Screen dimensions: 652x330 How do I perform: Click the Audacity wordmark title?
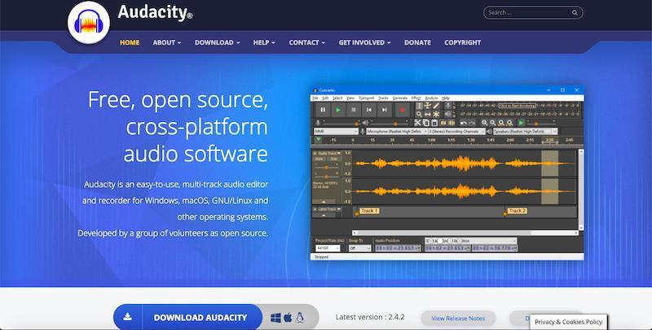click(155, 12)
